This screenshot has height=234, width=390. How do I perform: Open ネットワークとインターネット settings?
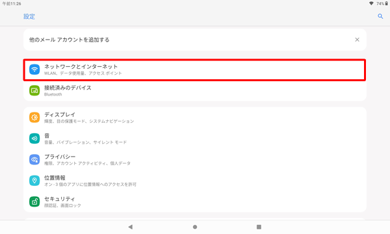(194, 70)
